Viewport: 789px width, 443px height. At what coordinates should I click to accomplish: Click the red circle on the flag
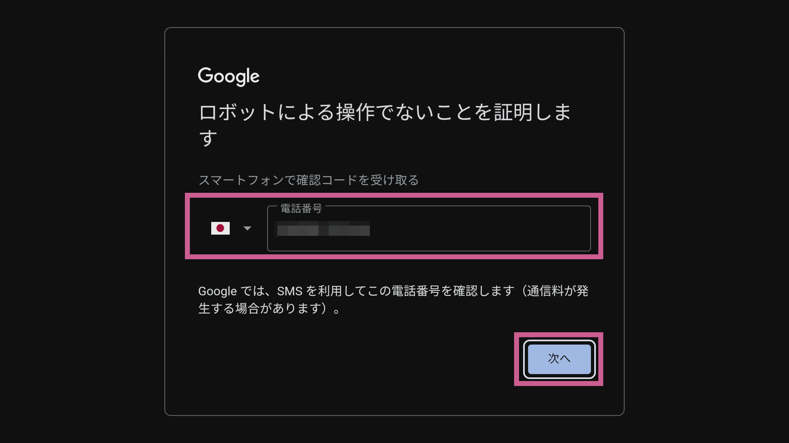[220, 228]
